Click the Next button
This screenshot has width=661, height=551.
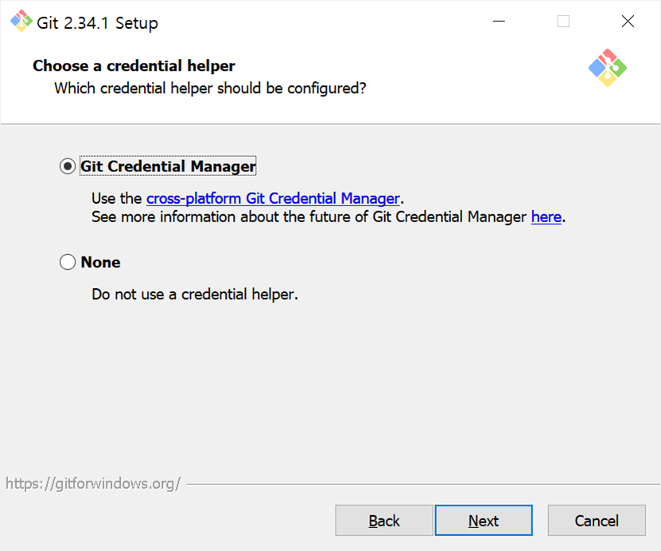pos(484,521)
